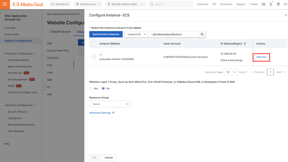This screenshot has width=288, height=162.
Task: Open Website Configuration in the sidebar
Action: pyautogui.click(x=18, y=41)
